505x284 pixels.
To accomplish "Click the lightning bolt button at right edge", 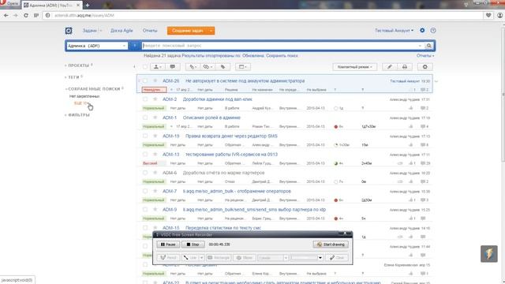I will click(489, 254).
